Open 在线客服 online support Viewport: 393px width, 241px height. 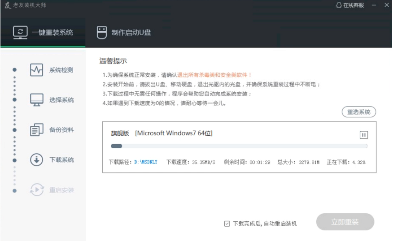[350, 5]
